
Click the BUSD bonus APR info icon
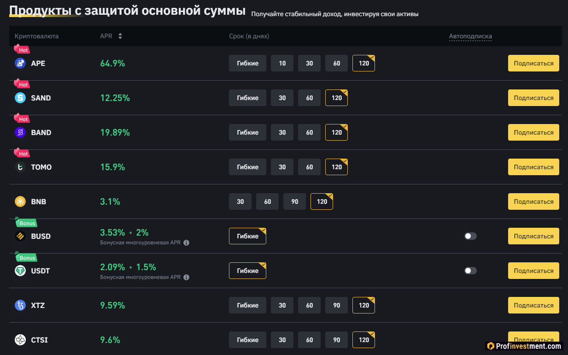click(x=186, y=243)
